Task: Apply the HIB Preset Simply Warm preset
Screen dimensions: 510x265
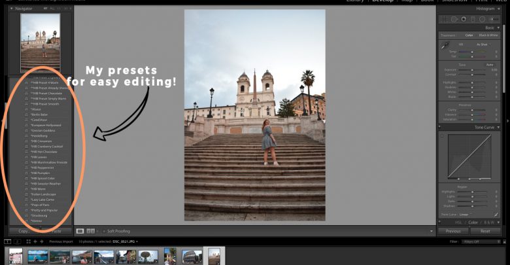Action: tap(48, 99)
